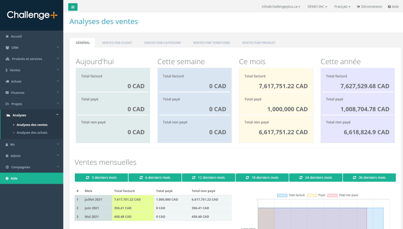
Task: Click the Déconnexion logout link
Action: (x=369, y=7)
